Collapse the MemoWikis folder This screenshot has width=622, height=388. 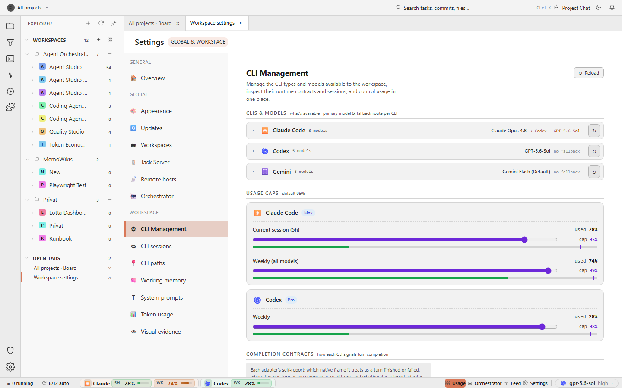click(x=27, y=160)
